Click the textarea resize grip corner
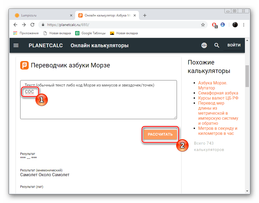This screenshot has width=259, height=203. pyautogui.click(x=175, y=117)
